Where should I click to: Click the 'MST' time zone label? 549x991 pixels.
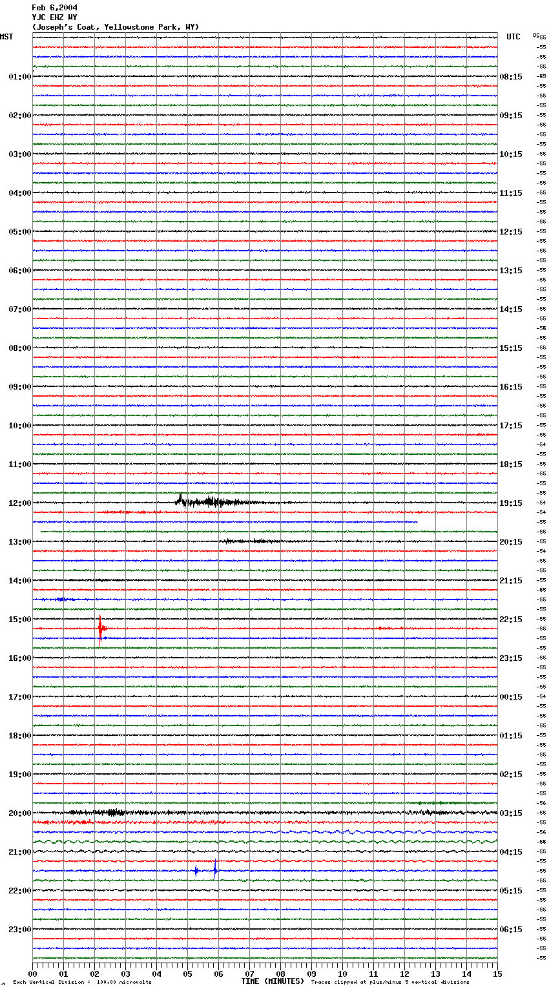click(6, 37)
